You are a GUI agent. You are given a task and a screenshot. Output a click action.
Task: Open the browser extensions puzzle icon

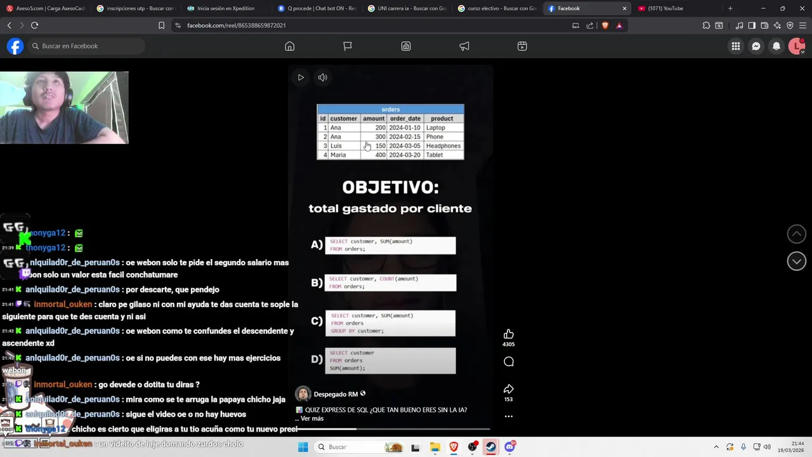[706, 25]
